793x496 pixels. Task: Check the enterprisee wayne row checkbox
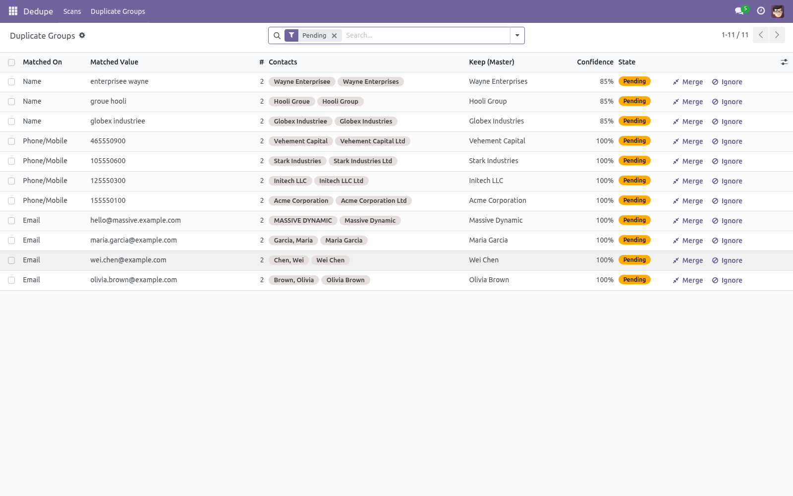pyautogui.click(x=11, y=82)
